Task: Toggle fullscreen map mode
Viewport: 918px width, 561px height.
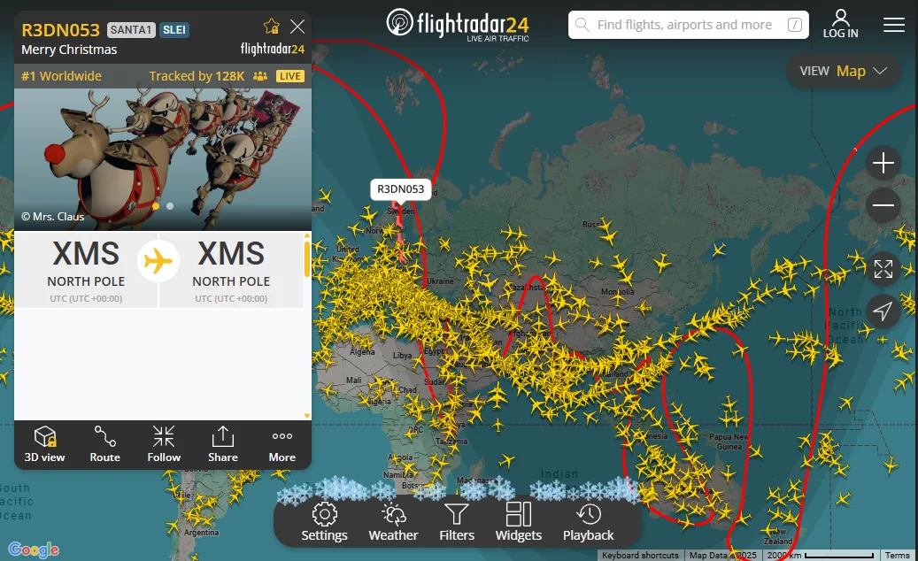Action: (x=883, y=269)
